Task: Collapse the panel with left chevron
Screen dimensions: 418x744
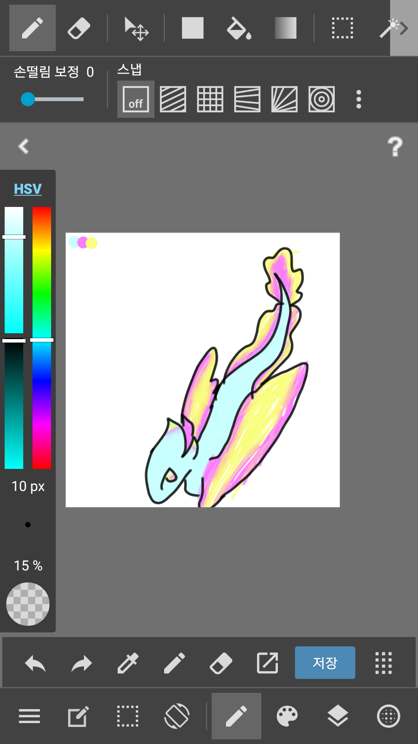Action: click(x=24, y=146)
